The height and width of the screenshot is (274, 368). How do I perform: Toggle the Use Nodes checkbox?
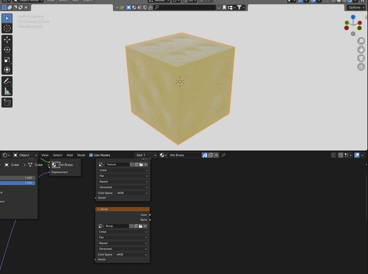[91, 155]
